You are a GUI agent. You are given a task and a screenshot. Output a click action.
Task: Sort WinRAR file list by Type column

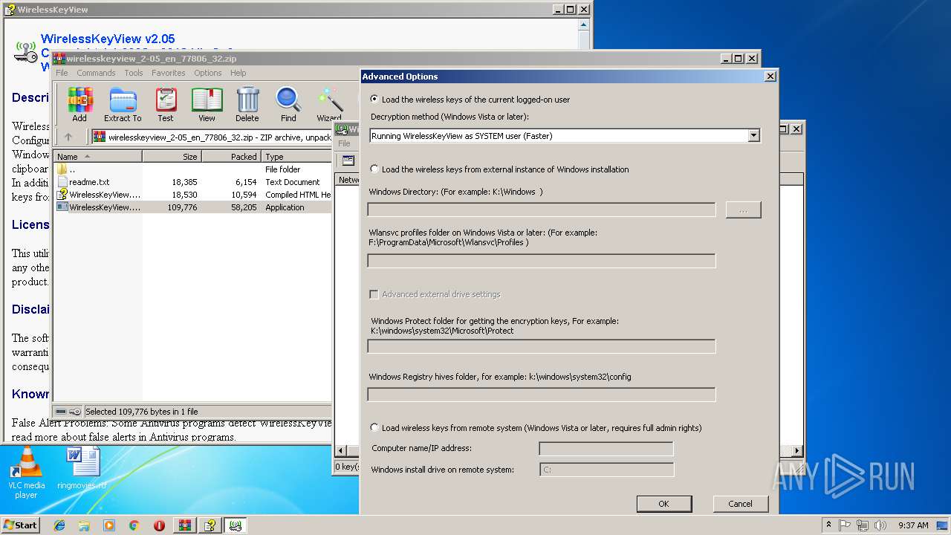[296, 157]
